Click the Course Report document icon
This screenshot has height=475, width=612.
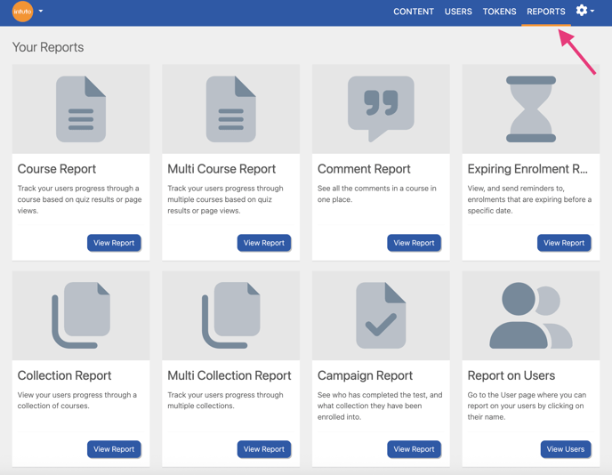[81, 109]
